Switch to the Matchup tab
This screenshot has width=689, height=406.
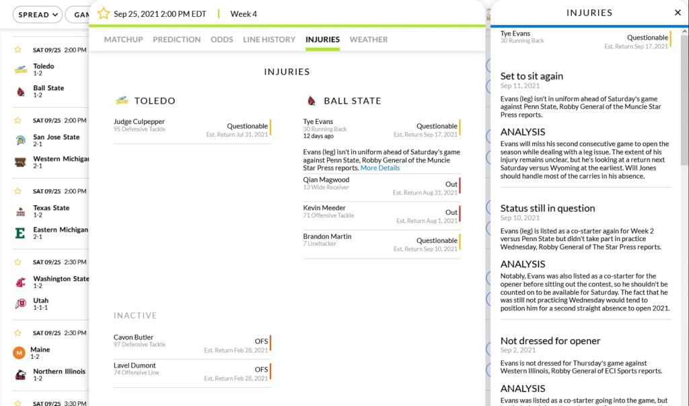tap(124, 40)
